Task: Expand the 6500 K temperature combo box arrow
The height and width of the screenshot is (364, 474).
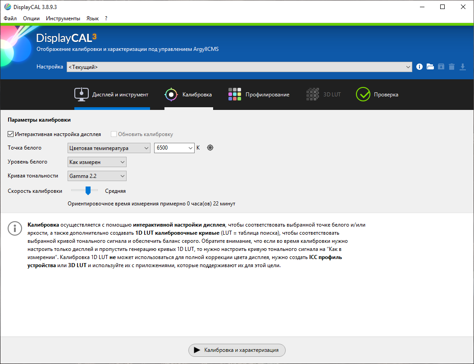Action: (191, 148)
